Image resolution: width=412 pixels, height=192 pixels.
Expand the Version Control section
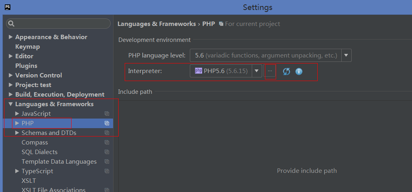click(x=10, y=75)
